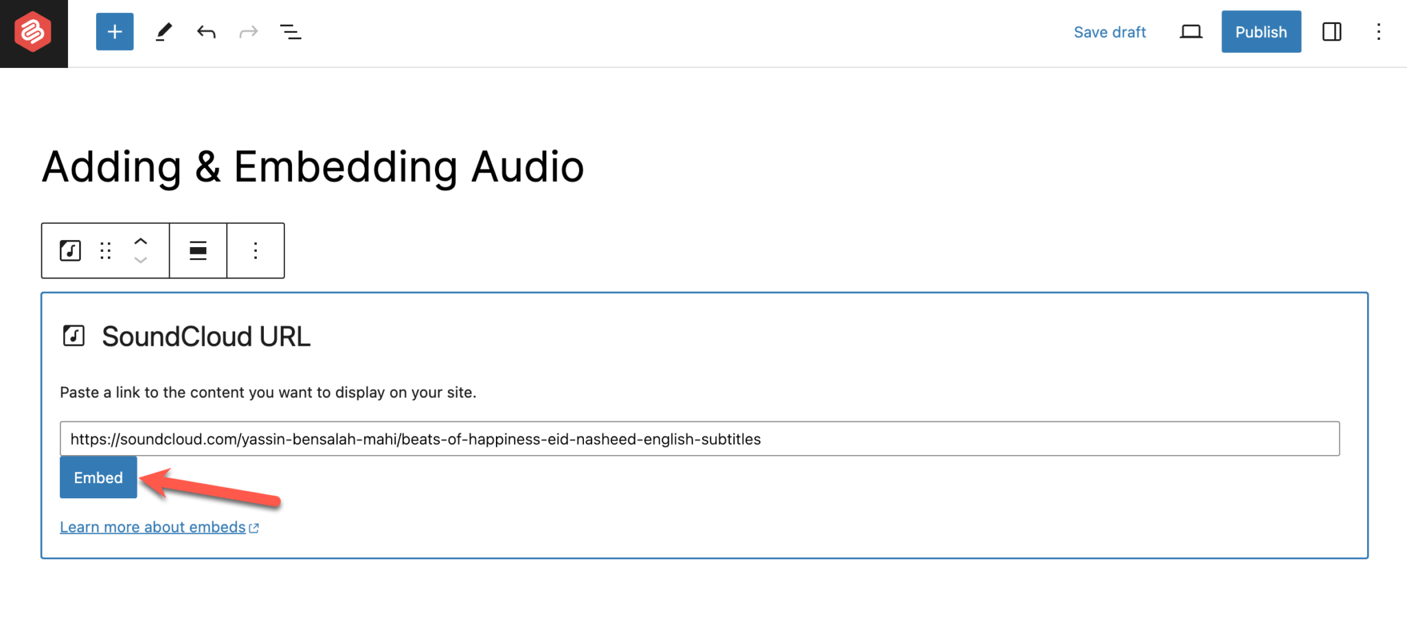Open the block inserter with the plus icon
This screenshot has height=643, width=1407.
tap(114, 31)
